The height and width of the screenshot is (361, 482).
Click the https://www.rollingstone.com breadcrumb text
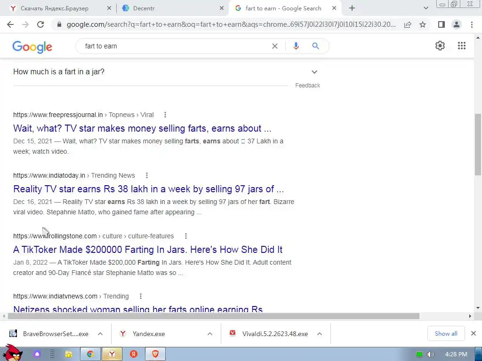(x=55, y=236)
